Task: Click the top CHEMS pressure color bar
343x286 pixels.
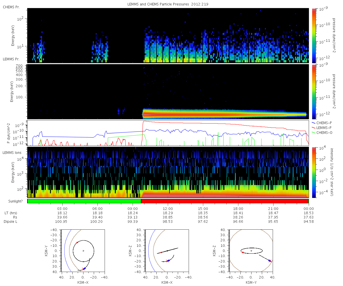Action: pyautogui.click(x=314, y=35)
